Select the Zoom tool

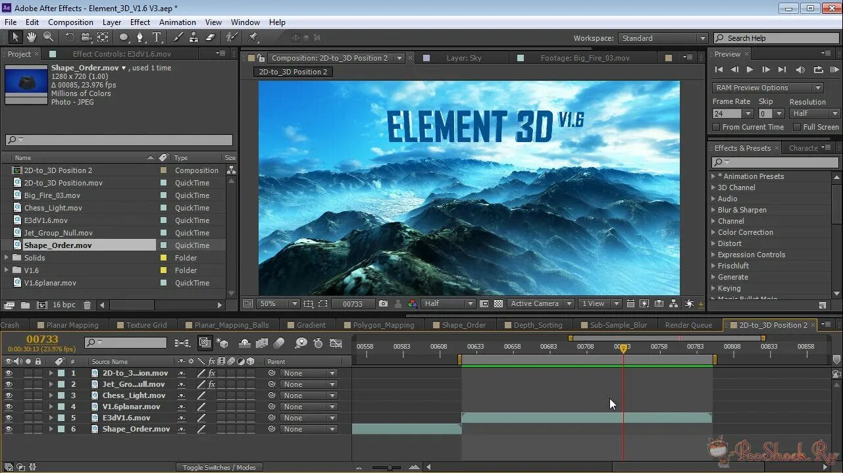[x=48, y=37]
